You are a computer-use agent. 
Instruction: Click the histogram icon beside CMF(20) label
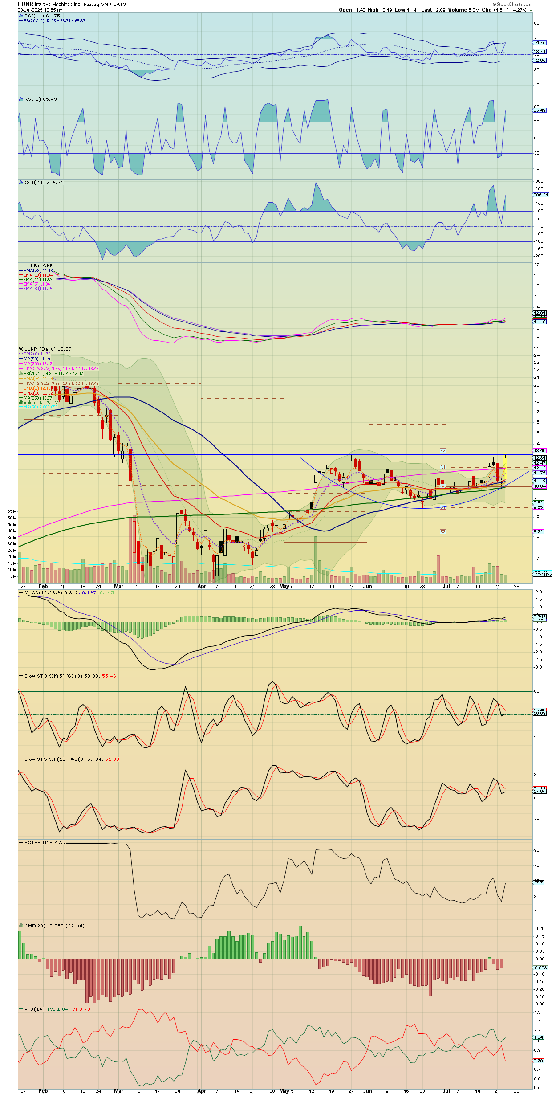click(x=21, y=926)
